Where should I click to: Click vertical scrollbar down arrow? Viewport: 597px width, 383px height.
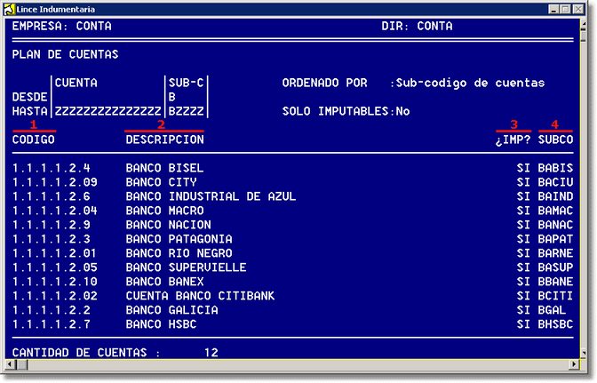[584, 354]
